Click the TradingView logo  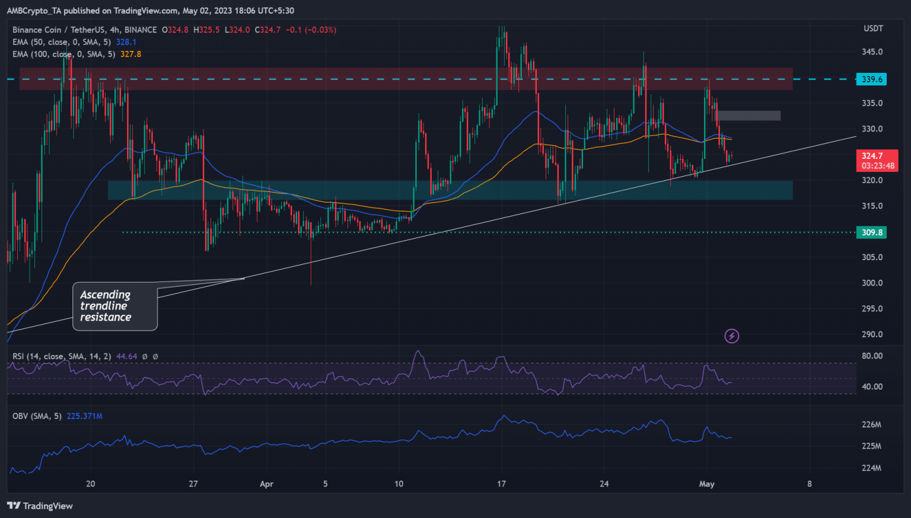(40, 506)
